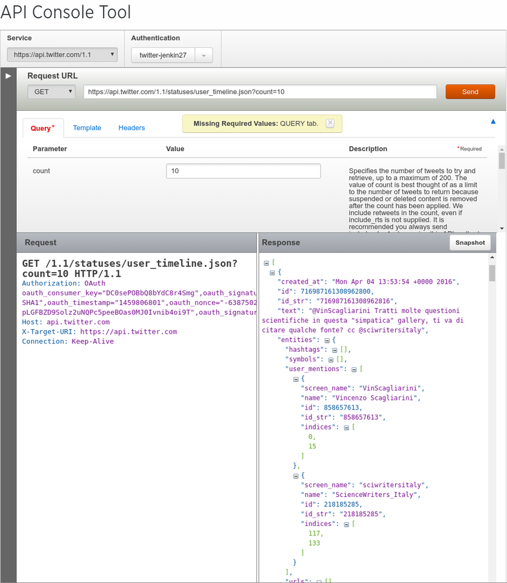The image size is (507, 583).
Task: Collapse the symbols array
Action: click(x=331, y=360)
